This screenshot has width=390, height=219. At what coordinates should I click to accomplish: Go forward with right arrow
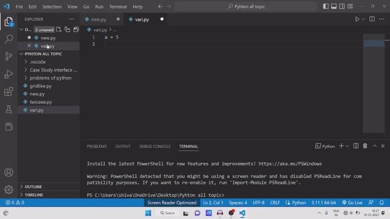[x=169, y=7]
